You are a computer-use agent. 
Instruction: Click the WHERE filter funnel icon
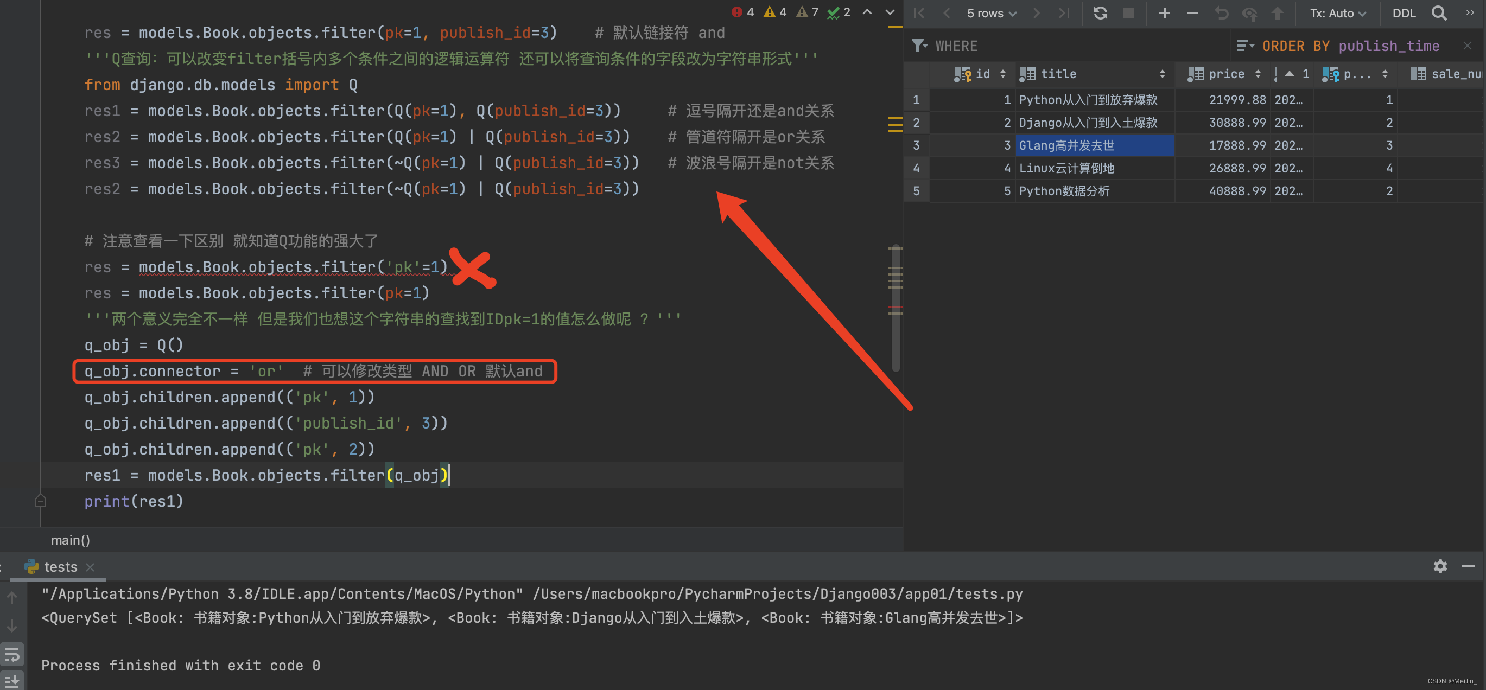point(919,46)
